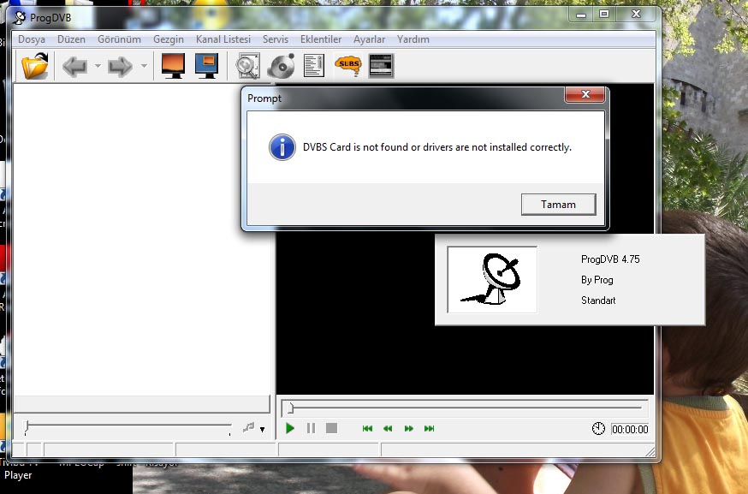Pause playback with the pause button
Image resolution: width=748 pixels, height=494 pixels.
tap(311, 428)
